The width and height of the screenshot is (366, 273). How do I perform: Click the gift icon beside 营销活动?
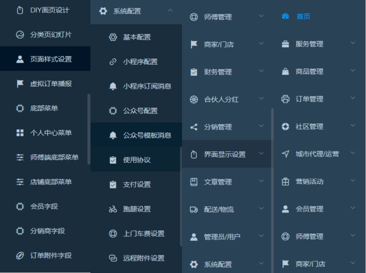pyautogui.click(x=285, y=181)
